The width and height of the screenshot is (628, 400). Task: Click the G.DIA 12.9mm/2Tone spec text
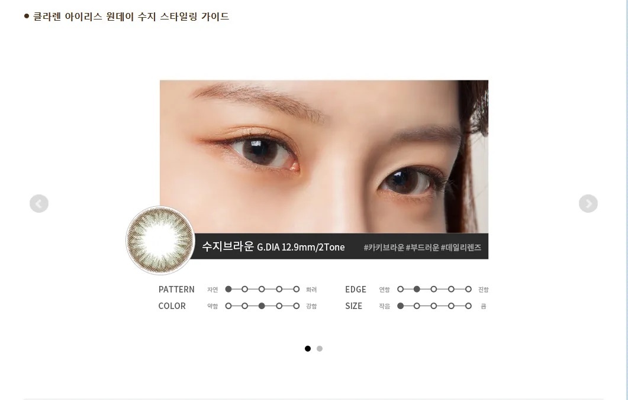301,248
